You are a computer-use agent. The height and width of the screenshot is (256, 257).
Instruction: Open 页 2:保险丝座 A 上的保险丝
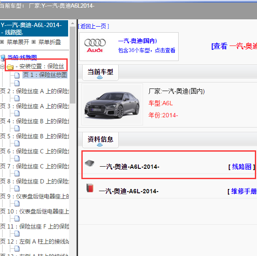click(34, 91)
